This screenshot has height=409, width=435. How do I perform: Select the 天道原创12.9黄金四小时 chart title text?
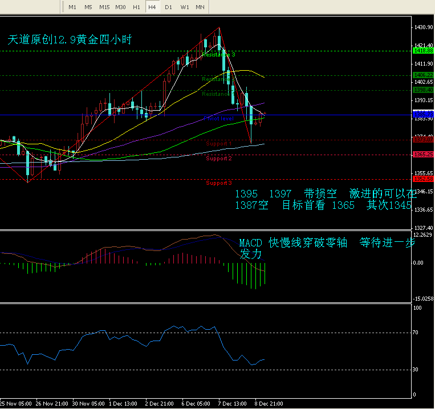[x=70, y=40]
